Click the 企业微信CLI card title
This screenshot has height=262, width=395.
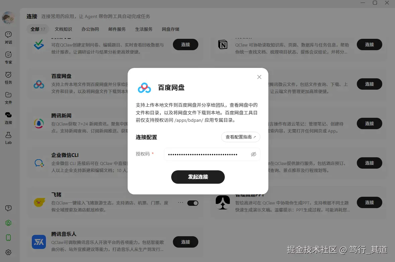[x=65, y=155]
